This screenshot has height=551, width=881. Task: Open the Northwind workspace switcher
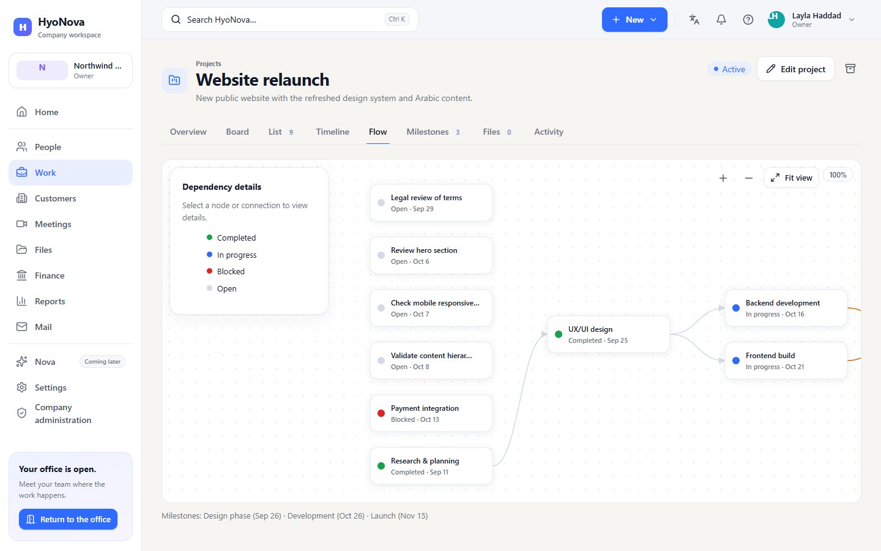[x=70, y=70]
